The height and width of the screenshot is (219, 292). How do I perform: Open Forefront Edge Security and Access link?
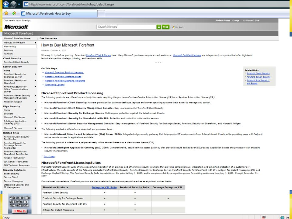click(258, 82)
